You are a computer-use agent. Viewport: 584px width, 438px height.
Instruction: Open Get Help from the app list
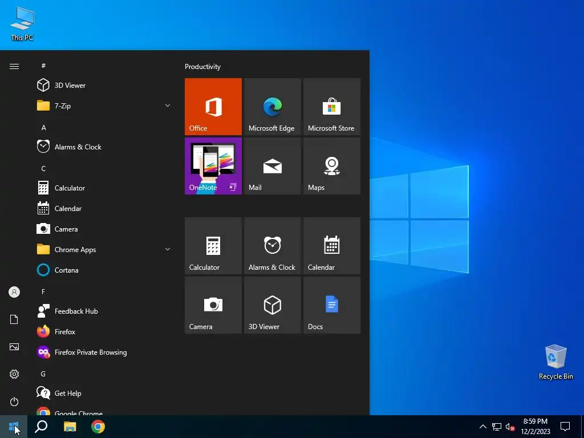tap(104, 394)
